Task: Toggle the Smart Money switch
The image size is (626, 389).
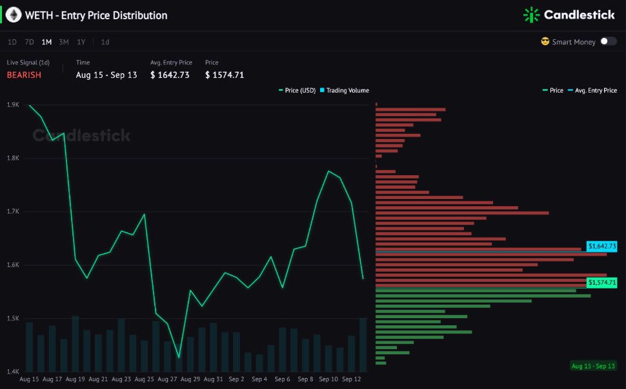Action: point(608,41)
